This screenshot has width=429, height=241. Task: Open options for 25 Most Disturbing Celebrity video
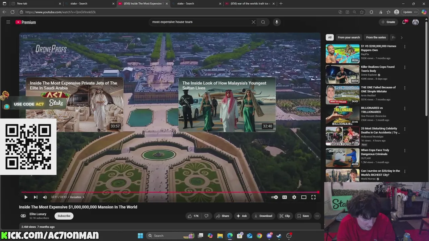pyautogui.click(x=405, y=129)
